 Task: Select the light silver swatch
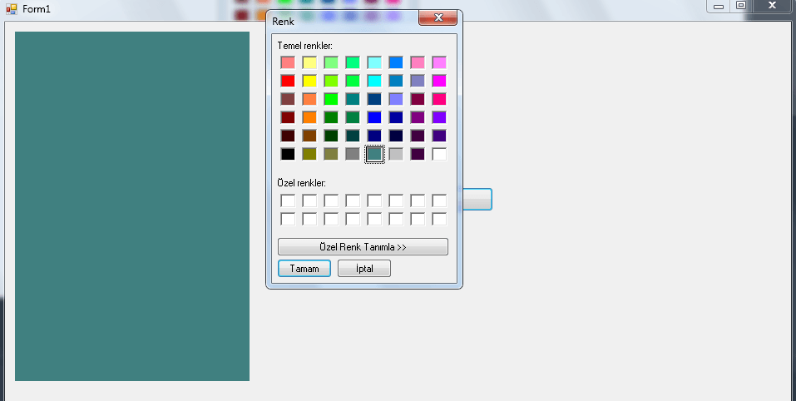click(396, 154)
